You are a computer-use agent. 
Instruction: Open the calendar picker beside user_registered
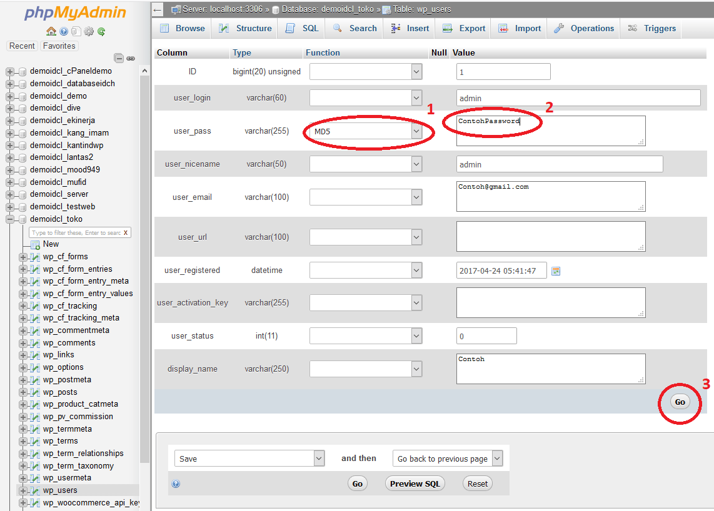pyautogui.click(x=556, y=270)
